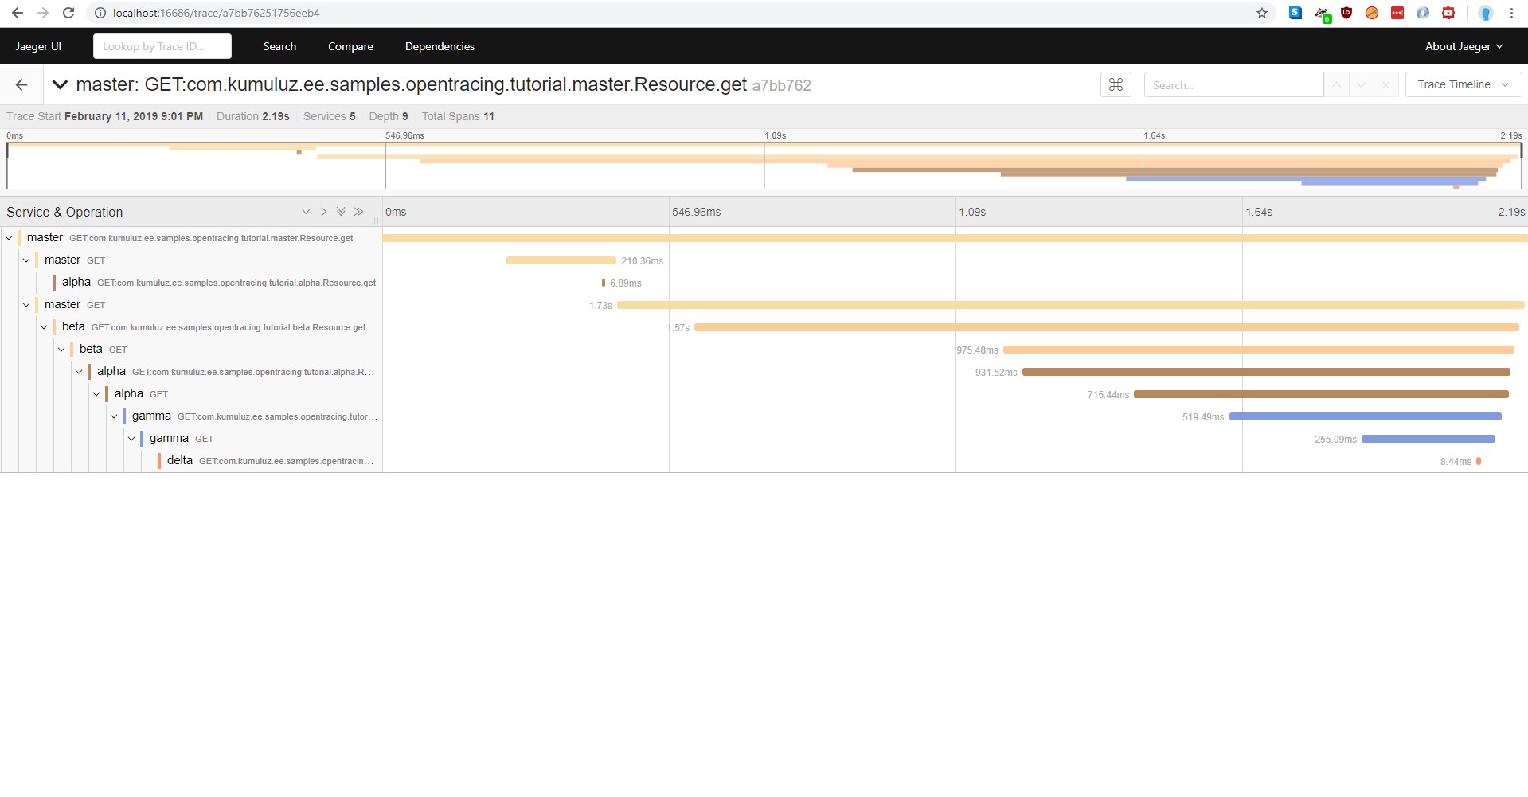Open the Chrome three-dot menu

(1511, 13)
